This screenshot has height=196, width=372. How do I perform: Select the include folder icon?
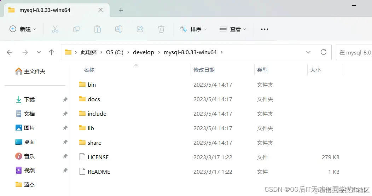pos(82,114)
